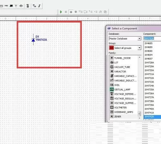Click the hierarchical block icon
Viewport: 161px width, 144px height.
click(34, 6)
